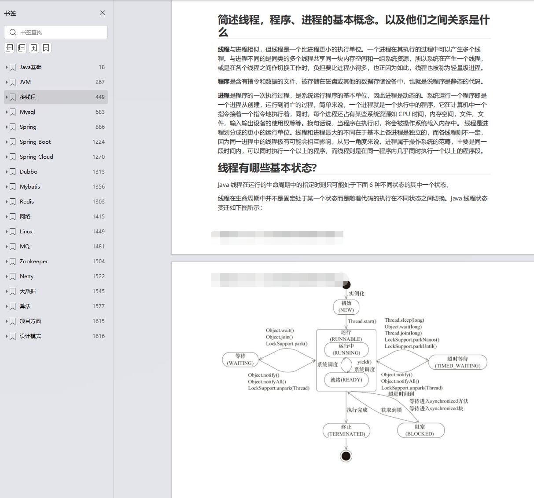Expand the Spring Boot bookmark arrow
This screenshot has width=534, height=498.
pyautogui.click(x=7, y=142)
